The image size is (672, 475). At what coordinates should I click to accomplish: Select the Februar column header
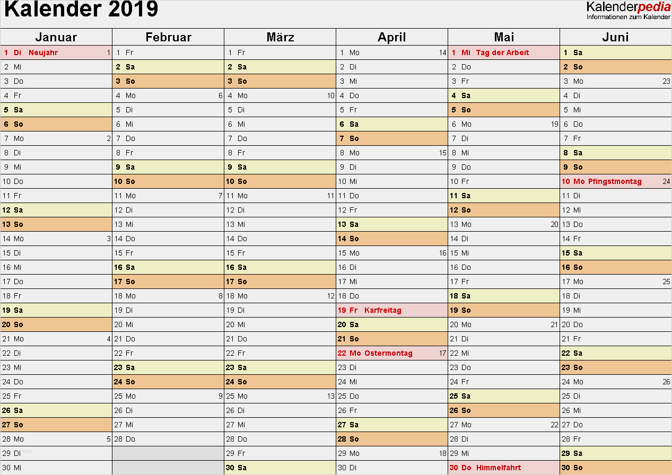click(168, 37)
